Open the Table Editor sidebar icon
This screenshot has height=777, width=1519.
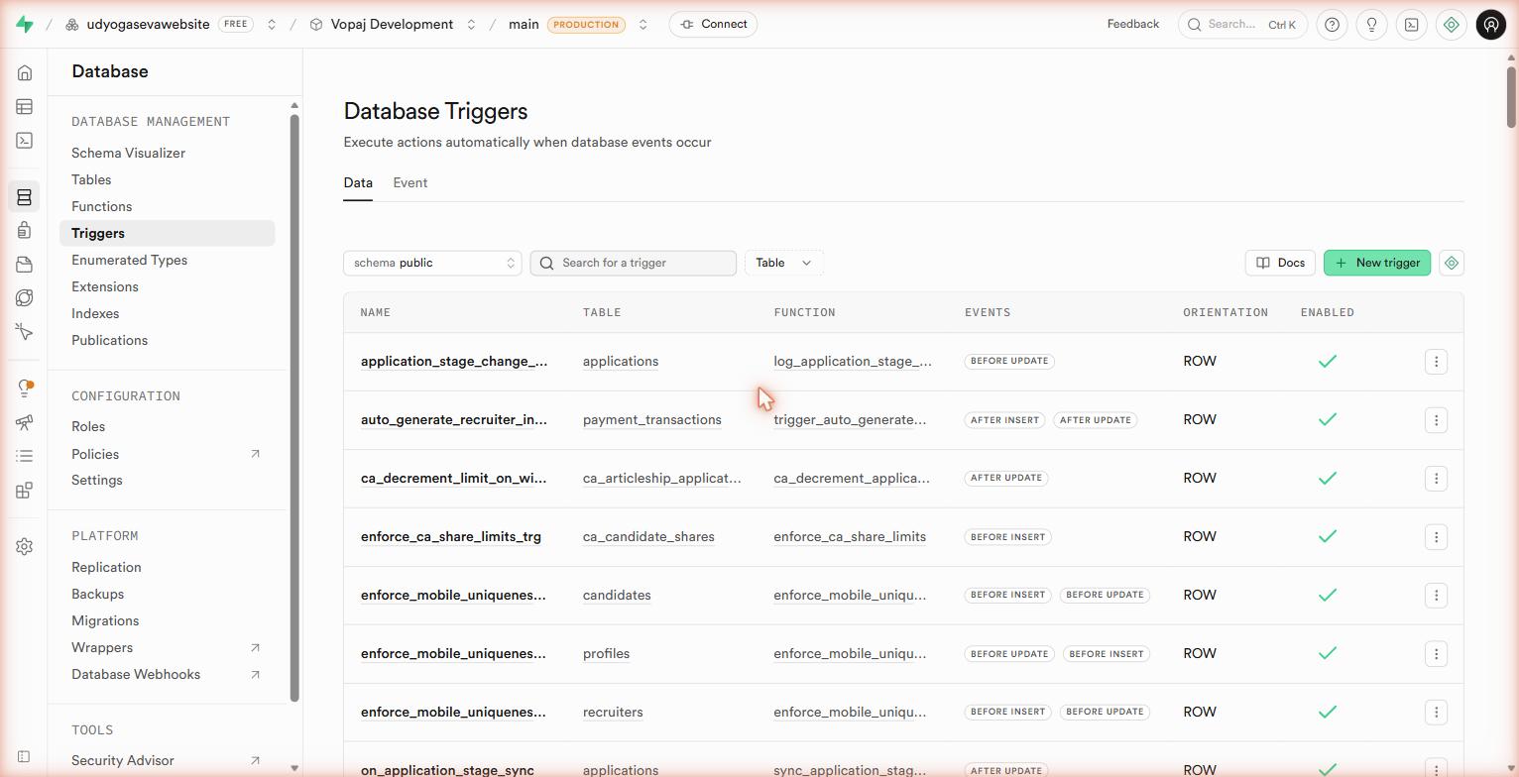pos(25,107)
